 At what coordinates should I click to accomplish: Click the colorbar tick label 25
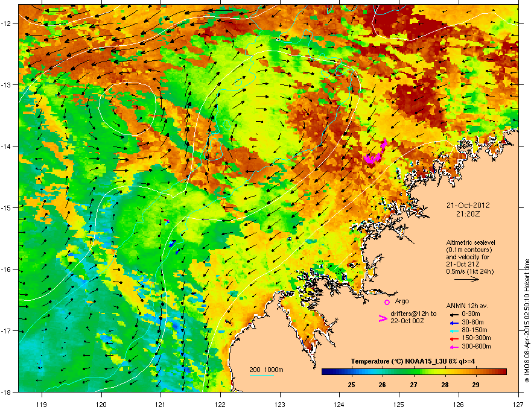[x=351, y=385]
